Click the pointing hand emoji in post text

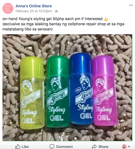106,19
